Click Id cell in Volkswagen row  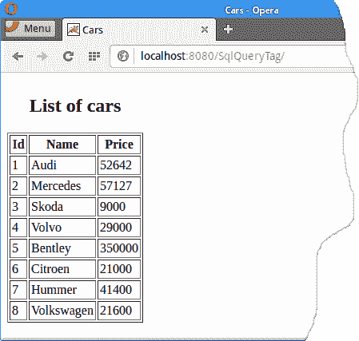click(x=18, y=311)
